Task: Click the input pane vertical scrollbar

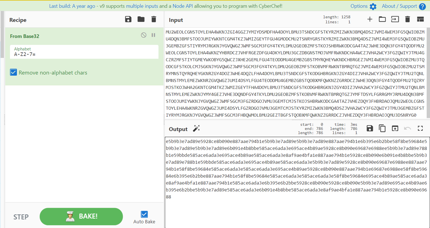Action: 428,73
